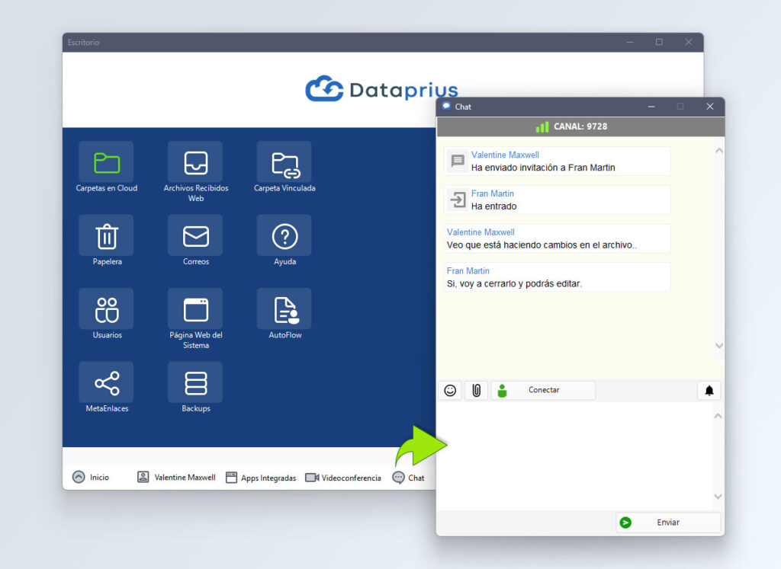The width and height of the screenshot is (781, 569).
Task: Open the emoji picker in Chat
Action: tap(450, 391)
